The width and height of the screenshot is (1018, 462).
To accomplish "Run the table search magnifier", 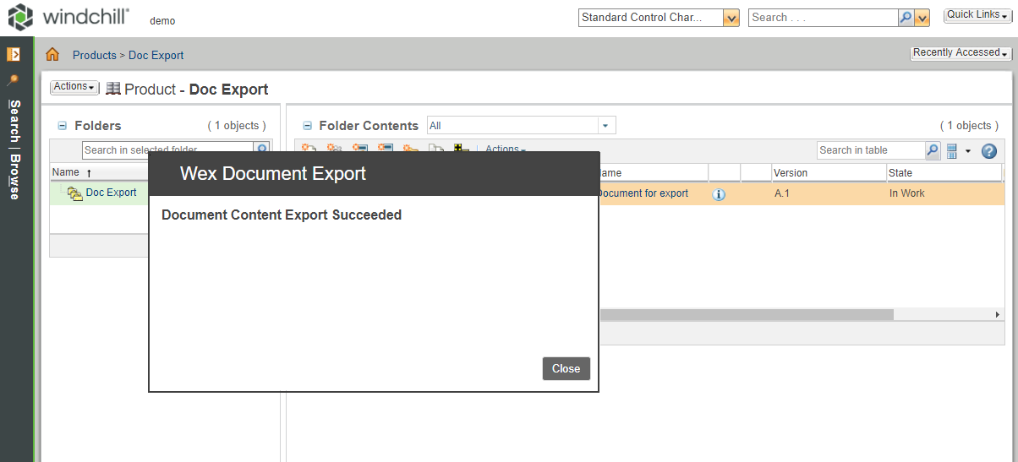I will click(933, 150).
